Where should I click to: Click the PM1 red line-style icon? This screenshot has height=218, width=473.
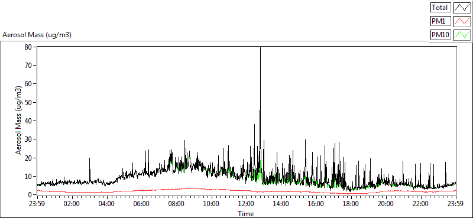[x=462, y=21]
